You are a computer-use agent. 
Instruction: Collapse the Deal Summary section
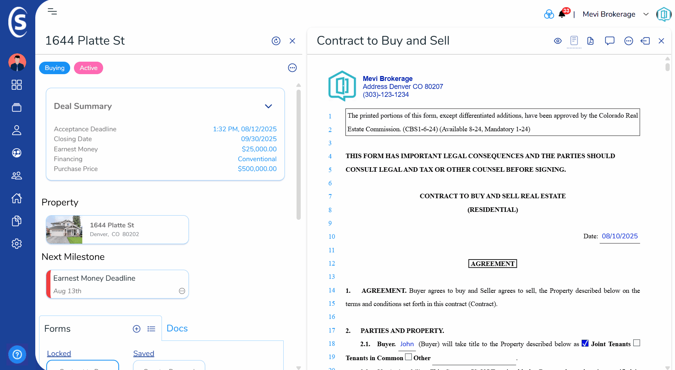pyautogui.click(x=268, y=106)
